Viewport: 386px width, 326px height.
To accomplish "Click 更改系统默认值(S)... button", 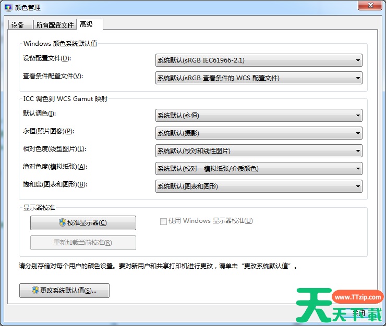I will tap(65, 291).
